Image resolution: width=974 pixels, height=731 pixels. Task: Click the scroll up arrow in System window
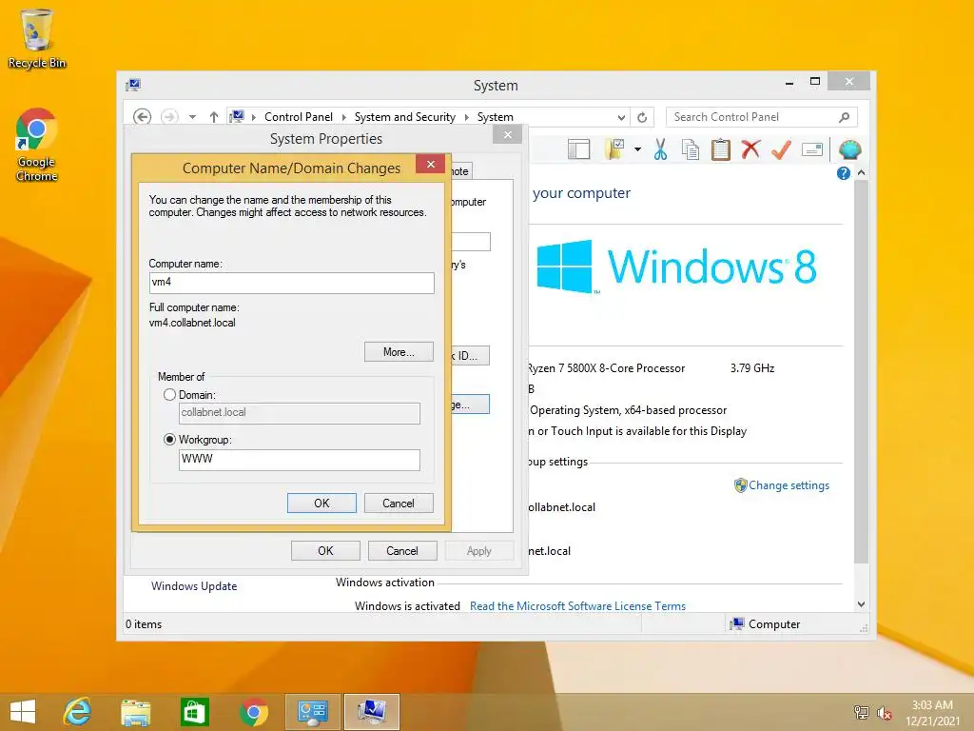pyautogui.click(x=861, y=172)
